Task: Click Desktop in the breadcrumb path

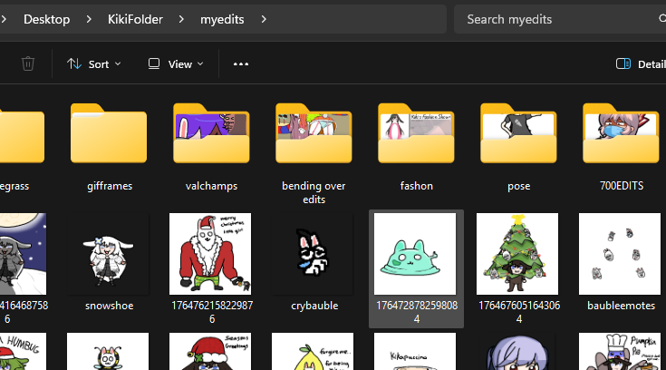Action: pos(46,19)
